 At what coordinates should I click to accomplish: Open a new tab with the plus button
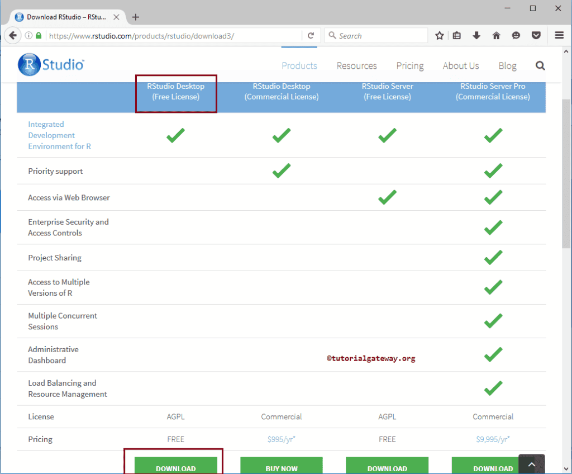click(x=136, y=17)
